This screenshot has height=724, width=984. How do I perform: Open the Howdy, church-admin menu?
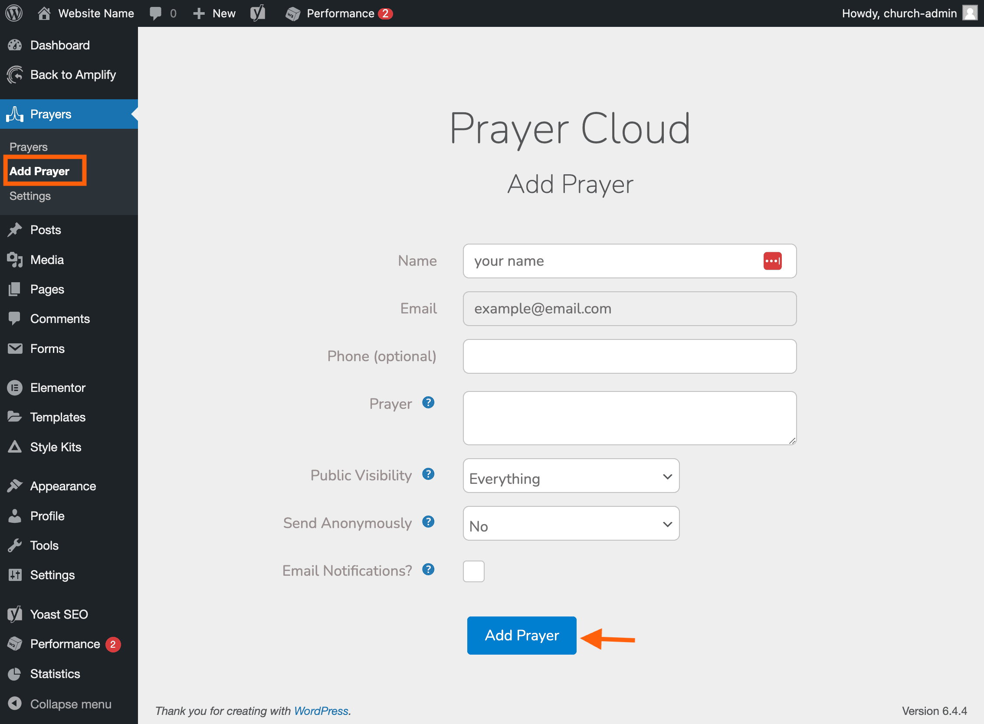click(x=899, y=13)
